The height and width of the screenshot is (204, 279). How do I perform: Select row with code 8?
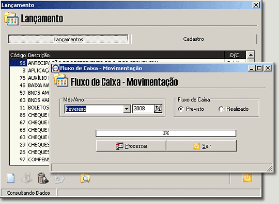click(x=30, y=71)
